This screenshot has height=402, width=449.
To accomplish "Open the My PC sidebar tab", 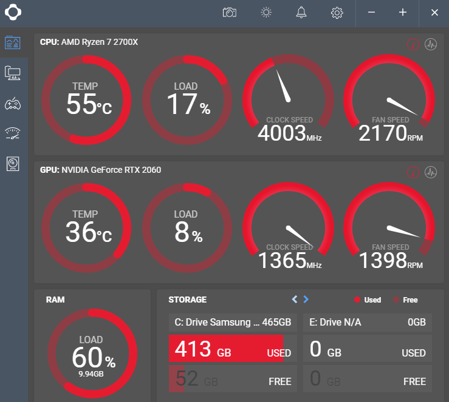I will pyautogui.click(x=13, y=73).
